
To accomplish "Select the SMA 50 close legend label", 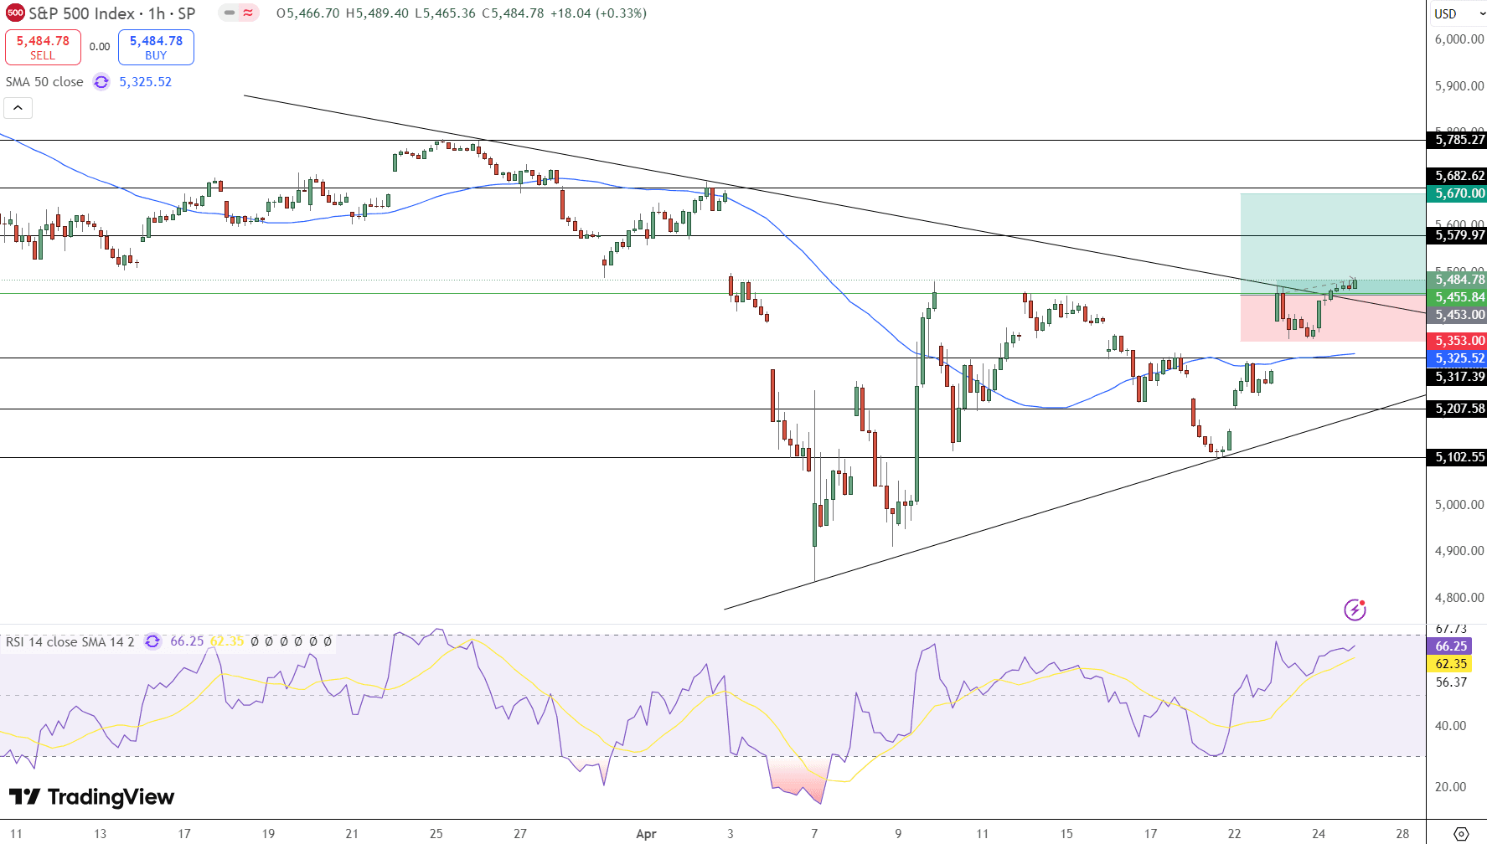I will pyautogui.click(x=44, y=82).
